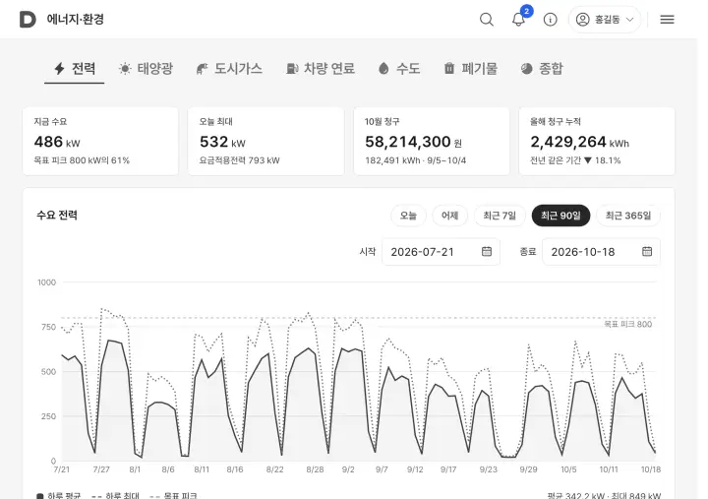Switch to the 태양광 tab
The image size is (708, 499).
(x=146, y=69)
